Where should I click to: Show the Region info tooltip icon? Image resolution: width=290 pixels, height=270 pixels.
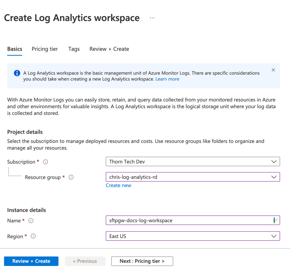pos(33,236)
